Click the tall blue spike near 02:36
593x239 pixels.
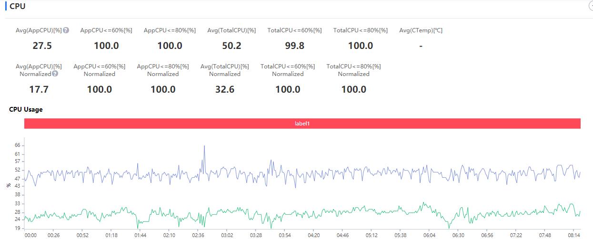coord(204,146)
